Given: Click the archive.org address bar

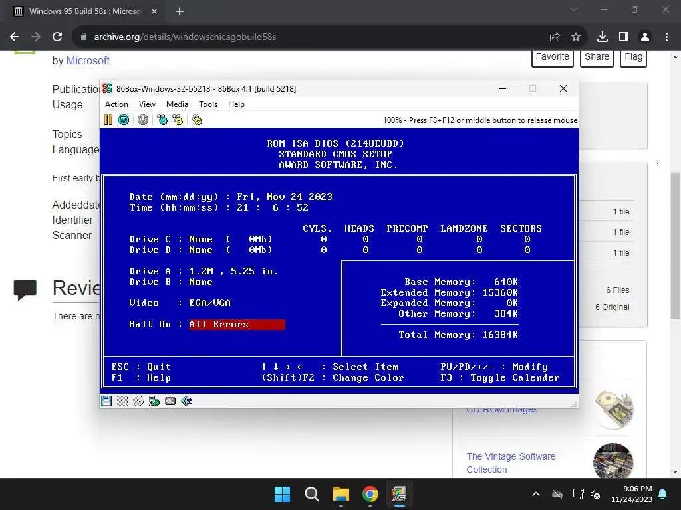Looking at the screenshot, I should tap(313, 37).
